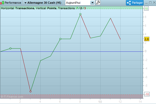Click the Partager share button
The image size is (156, 104).
(x=135, y=3)
